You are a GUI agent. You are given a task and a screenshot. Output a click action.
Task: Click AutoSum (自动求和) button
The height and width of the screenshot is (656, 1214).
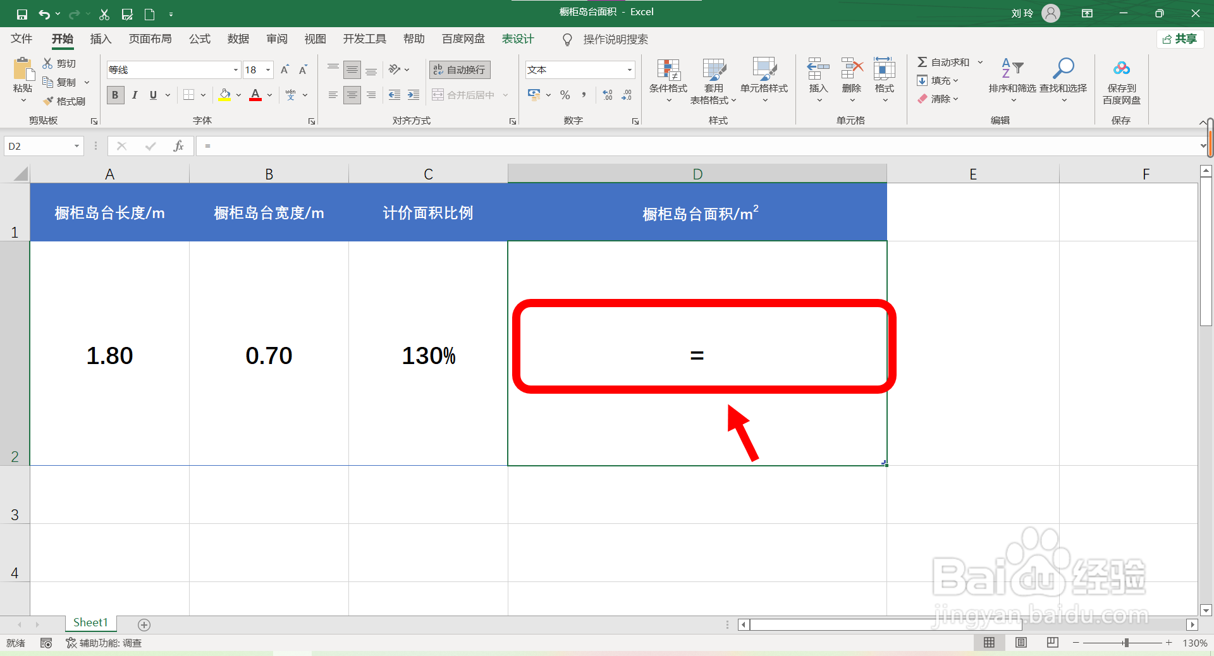[x=943, y=62]
